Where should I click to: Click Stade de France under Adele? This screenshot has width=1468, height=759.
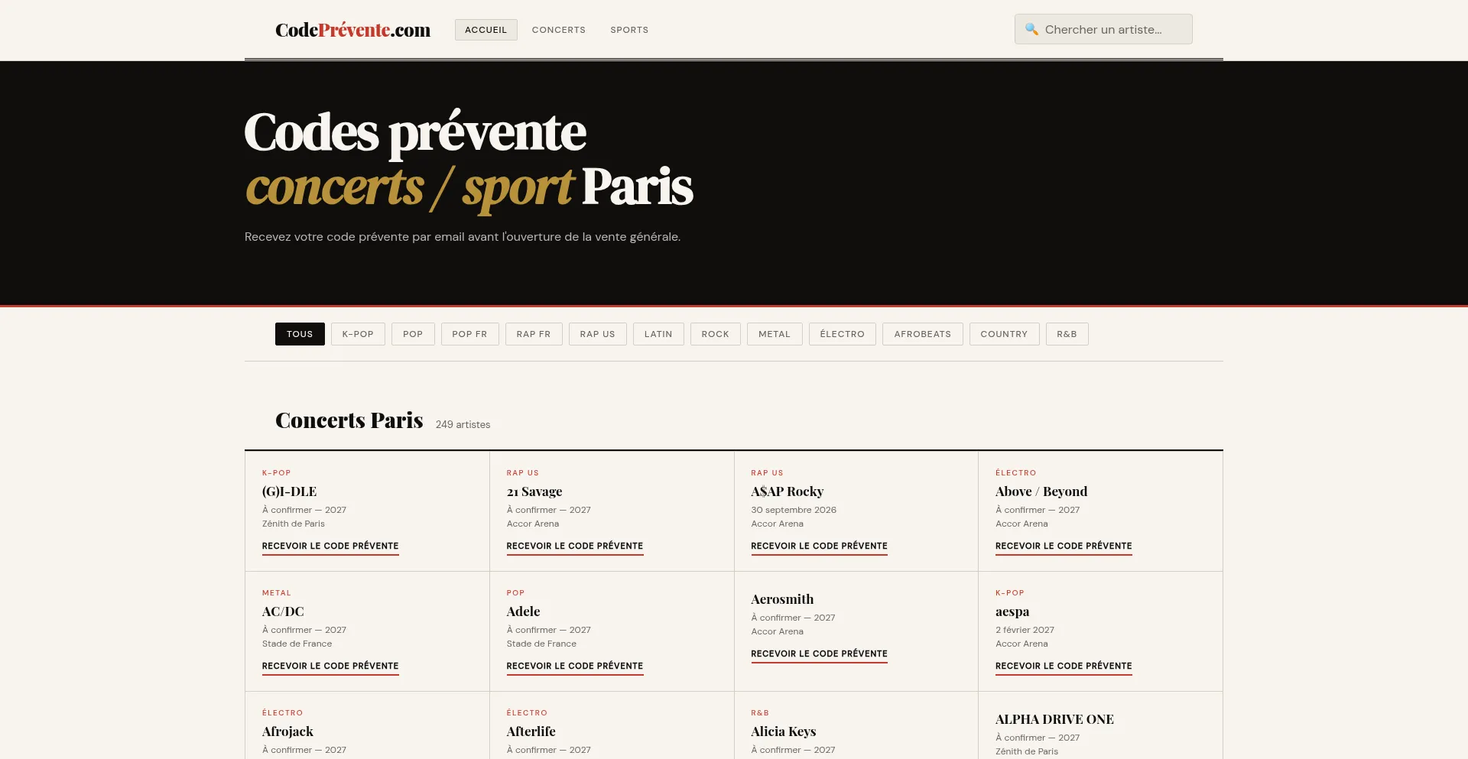(x=541, y=644)
